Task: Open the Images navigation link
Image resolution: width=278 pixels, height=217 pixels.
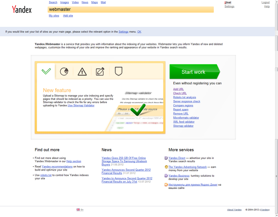Action: [x=64, y=2]
